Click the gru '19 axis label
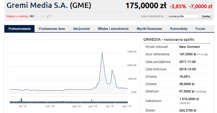The height and width of the screenshot is (113, 217). click(x=127, y=106)
